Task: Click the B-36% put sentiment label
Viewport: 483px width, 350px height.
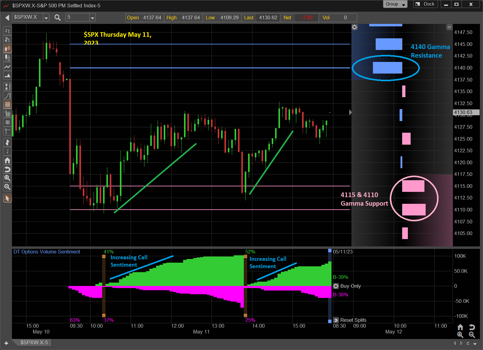Action: pos(341,295)
